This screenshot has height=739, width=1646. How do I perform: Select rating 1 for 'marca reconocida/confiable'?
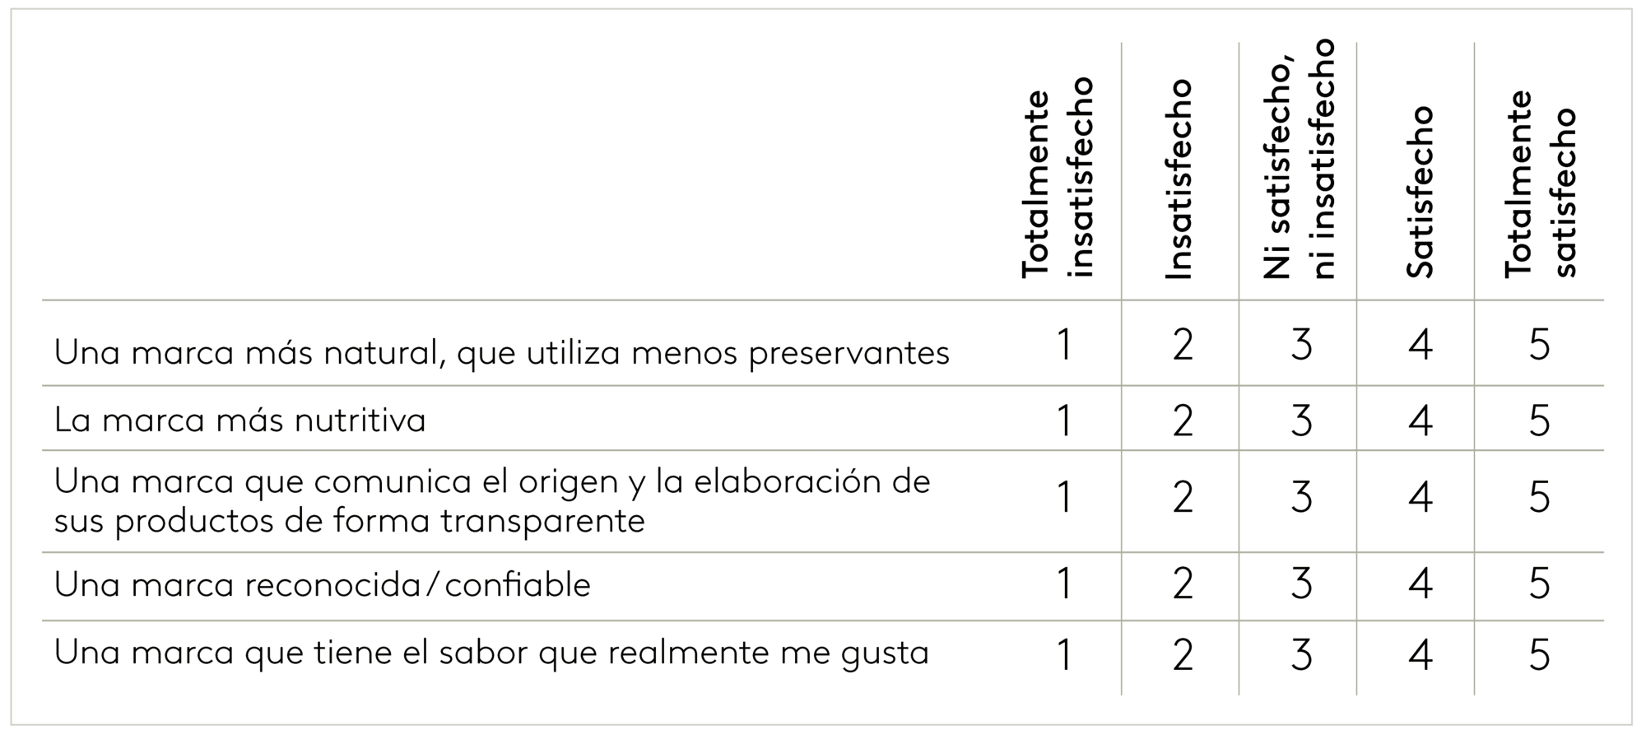(1063, 583)
